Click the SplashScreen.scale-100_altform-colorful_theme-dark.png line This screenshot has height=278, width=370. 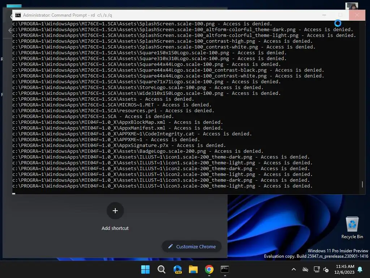click(183, 30)
